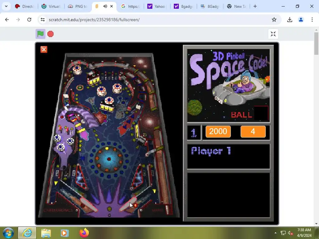The image size is (319, 239).
Task: Click the right pinball flipper
Action: coord(128,204)
